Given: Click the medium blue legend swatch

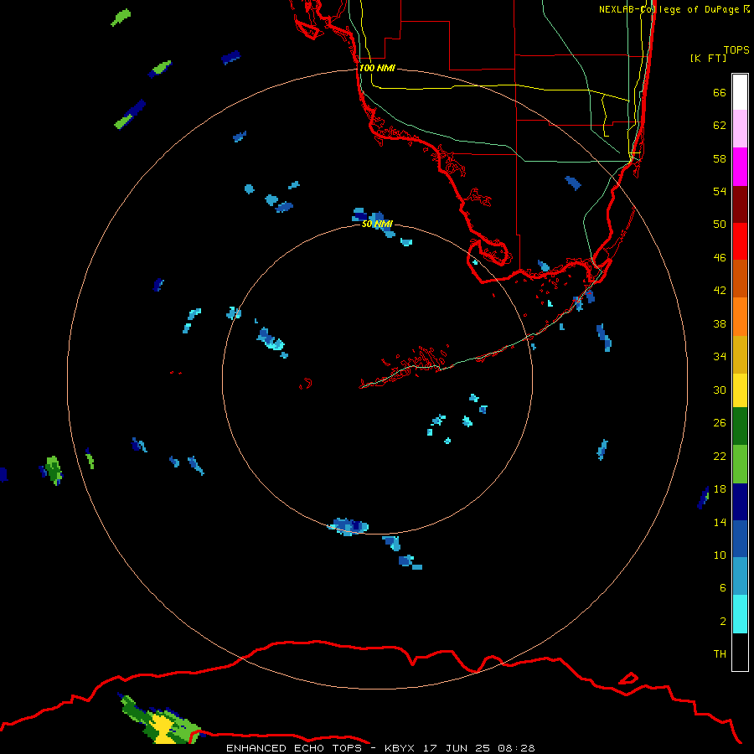Looking at the screenshot, I should [740, 539].
